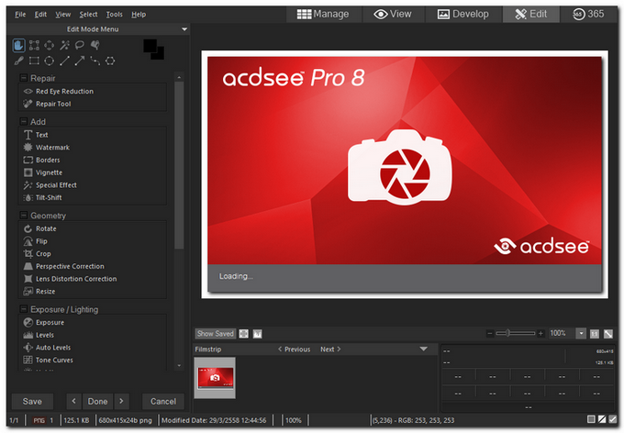The image size is (624, 433).
Task: Select the Brush tool
Action: point(18,61)
